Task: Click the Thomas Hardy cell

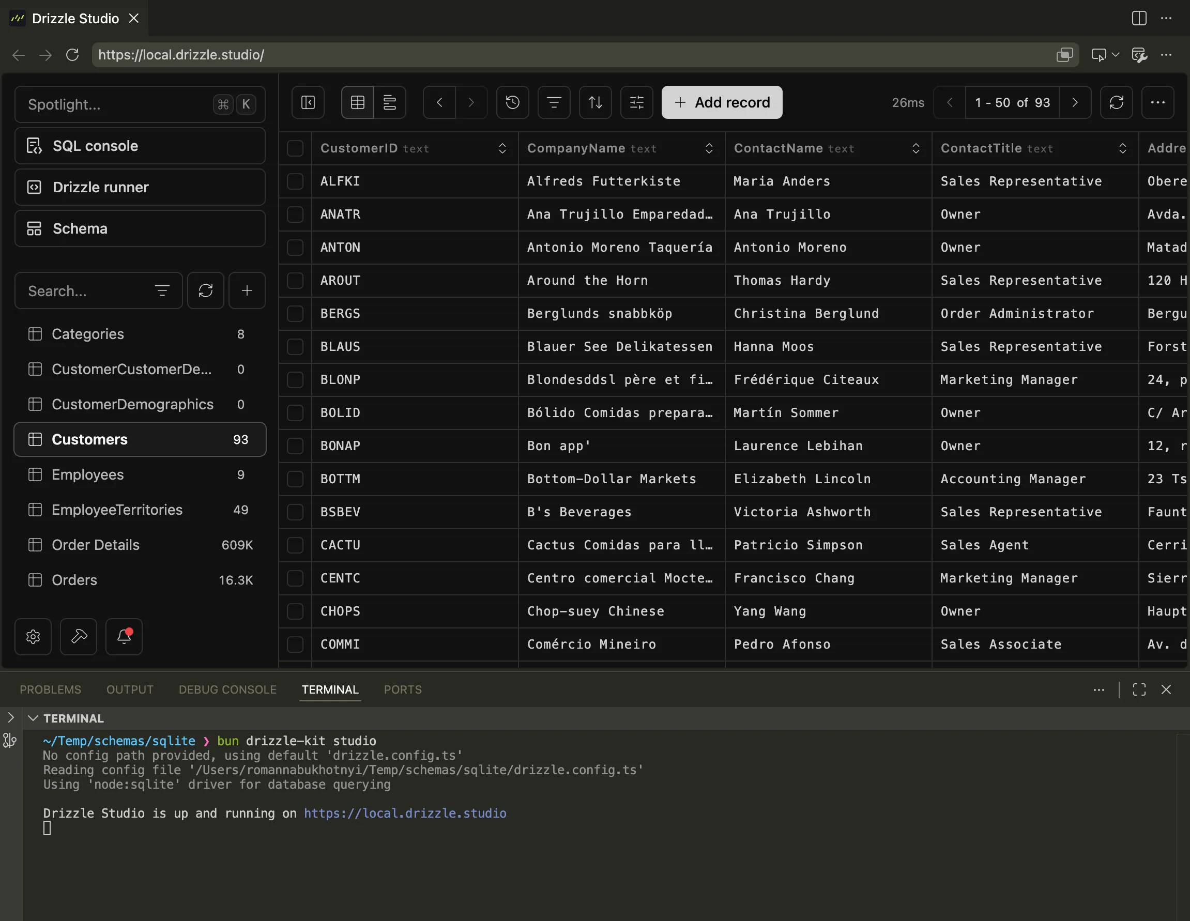Action: (829, 281)
